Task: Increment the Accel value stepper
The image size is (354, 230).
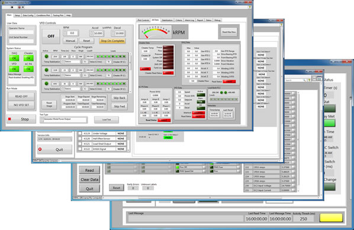Action: 91,32
